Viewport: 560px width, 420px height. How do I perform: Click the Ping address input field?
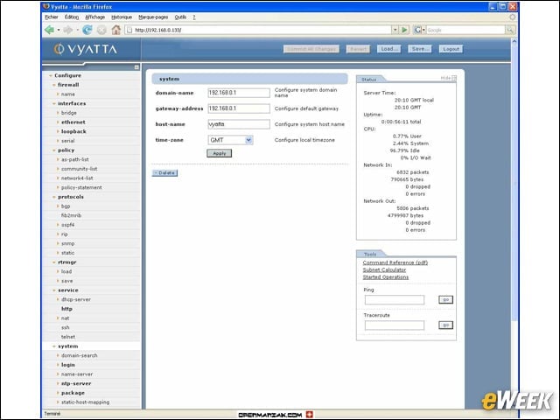click(x=395, y=299)
